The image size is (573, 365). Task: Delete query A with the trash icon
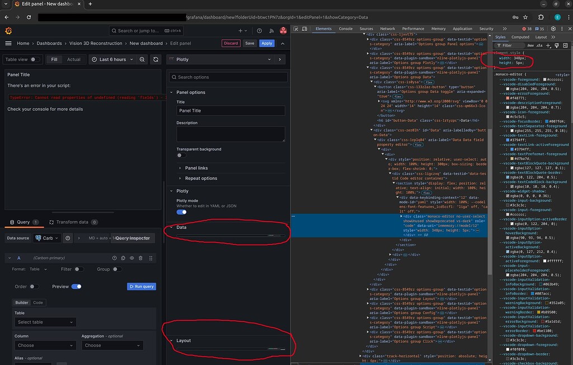(x=140, y=258)
